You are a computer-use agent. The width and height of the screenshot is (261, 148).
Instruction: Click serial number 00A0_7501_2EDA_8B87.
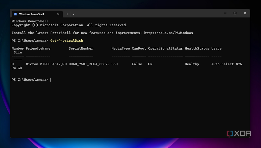point(89,64)
